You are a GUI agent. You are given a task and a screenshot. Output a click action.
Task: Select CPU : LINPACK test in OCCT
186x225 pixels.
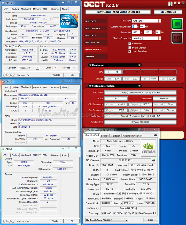(95, 28)
